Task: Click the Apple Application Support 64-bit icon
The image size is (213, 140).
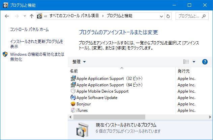Action: (73, 85)
